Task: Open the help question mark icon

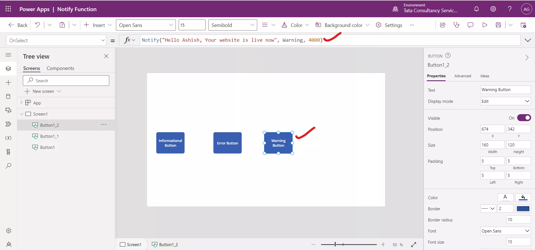Action: pos(510,9)
